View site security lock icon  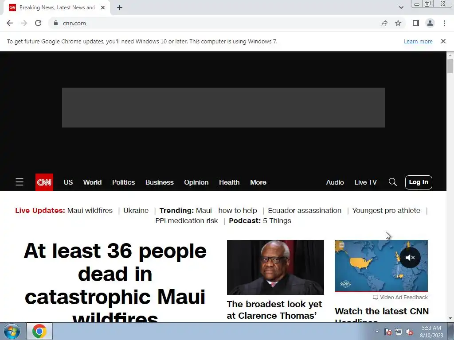(56, 23)
